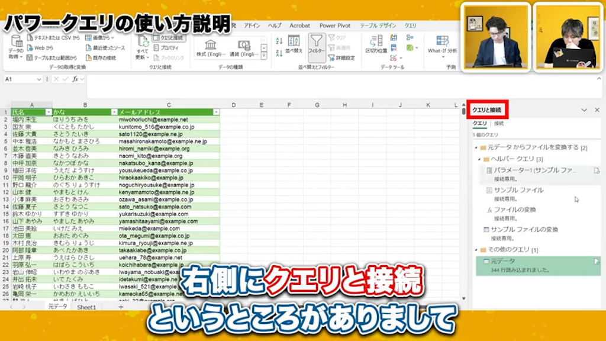Open the data type scroll dropdown arrow

pyautogui.click(x=264, y=54)
